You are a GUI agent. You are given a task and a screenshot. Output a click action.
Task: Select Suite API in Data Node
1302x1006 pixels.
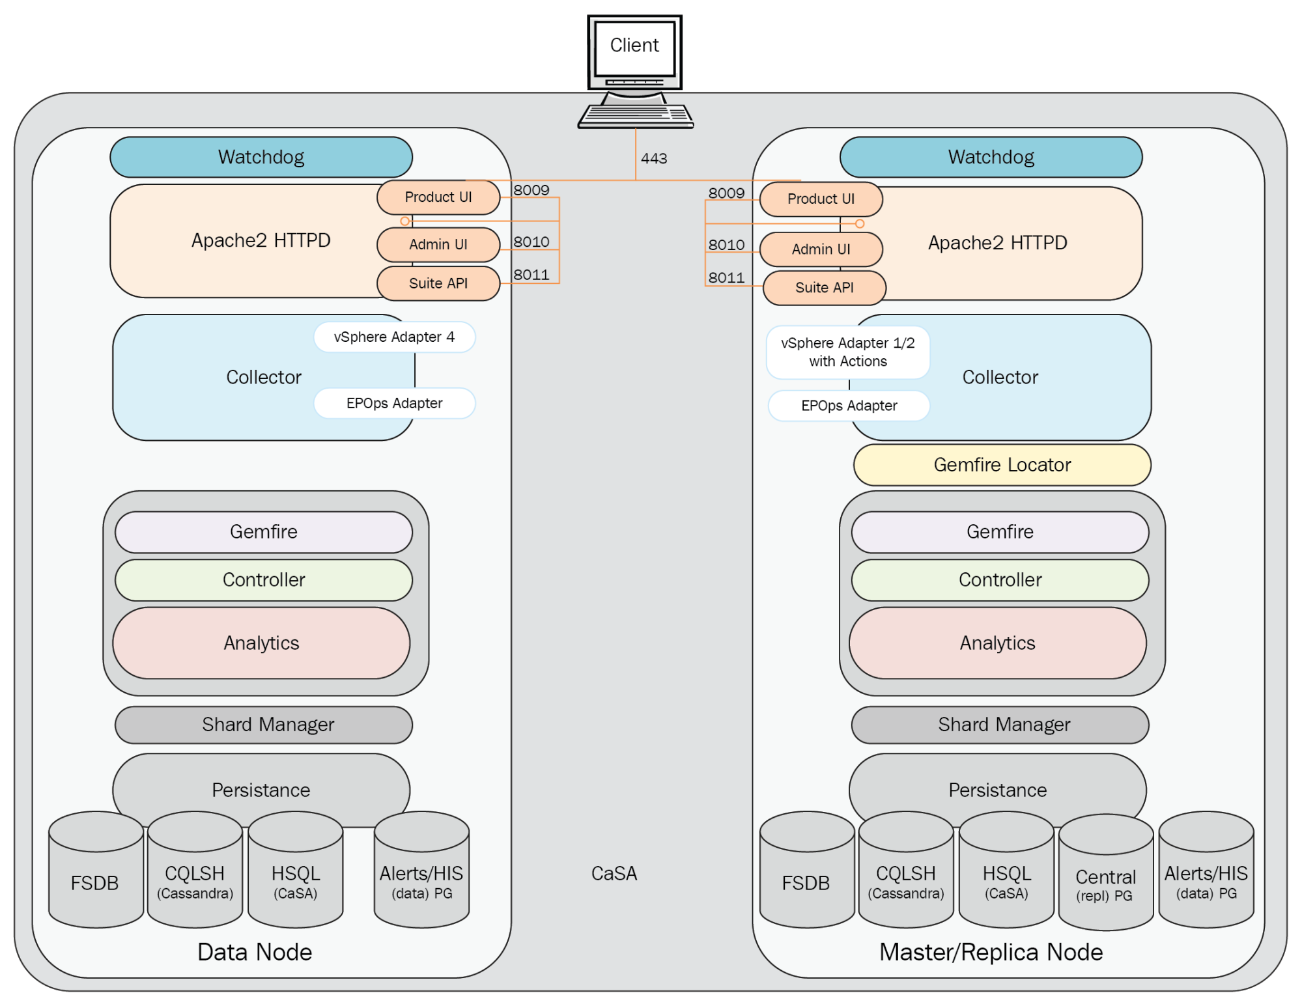click(x=438, y=283)
